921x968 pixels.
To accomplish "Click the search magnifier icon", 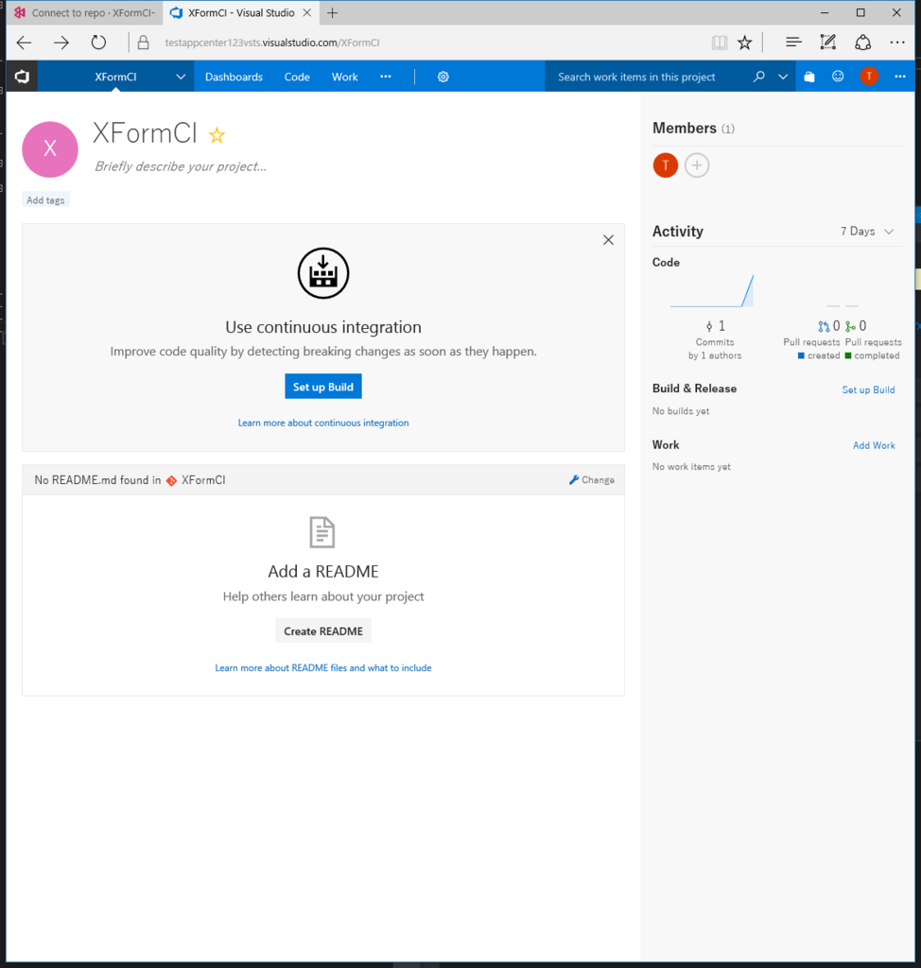I will 759,77.
